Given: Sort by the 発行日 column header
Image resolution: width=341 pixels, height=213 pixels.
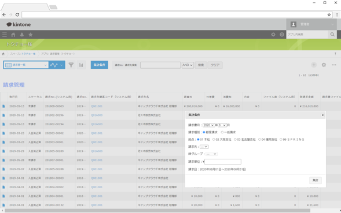Looking at the screenshot, I should click(x=13, y=97).
